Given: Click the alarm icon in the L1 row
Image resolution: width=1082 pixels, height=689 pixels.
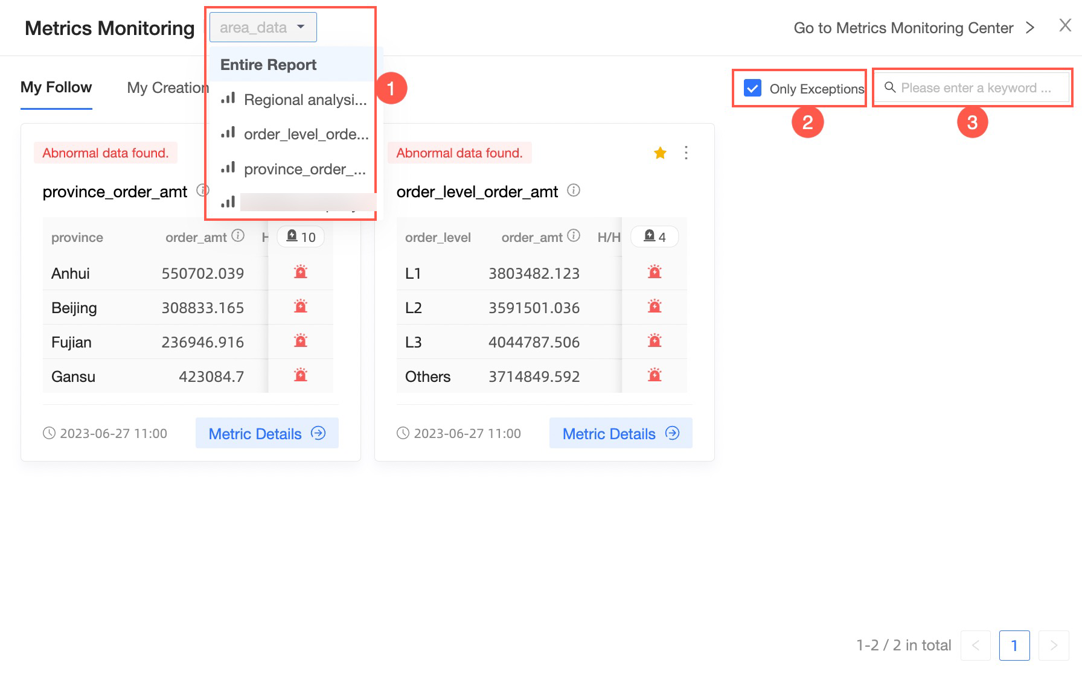Looking at the screenshot, I should click(x=655, y=272).
